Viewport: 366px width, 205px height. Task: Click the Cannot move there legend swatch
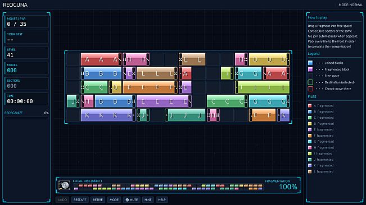310,89
